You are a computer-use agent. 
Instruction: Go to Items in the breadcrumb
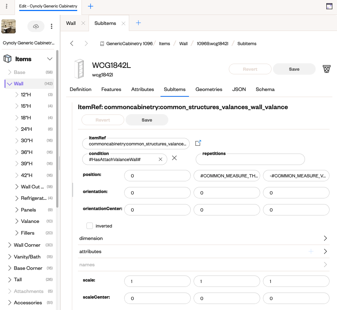tap(164, 44)
